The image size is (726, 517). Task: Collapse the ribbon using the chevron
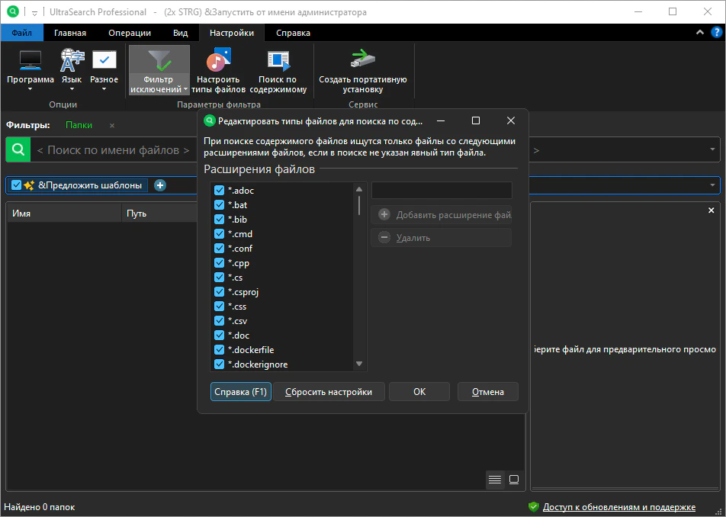tap(701, 33)
